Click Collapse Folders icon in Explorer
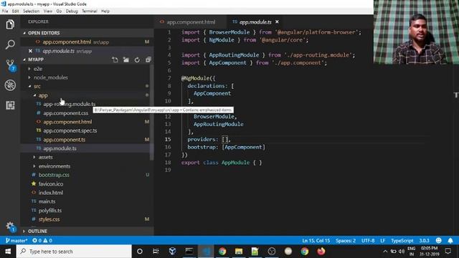 [x=148, y=59]
